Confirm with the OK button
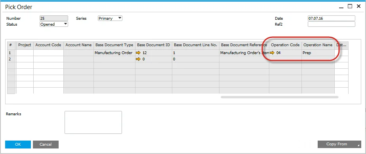Viewport: 366px width, 154px height. [x=18, y=145]
